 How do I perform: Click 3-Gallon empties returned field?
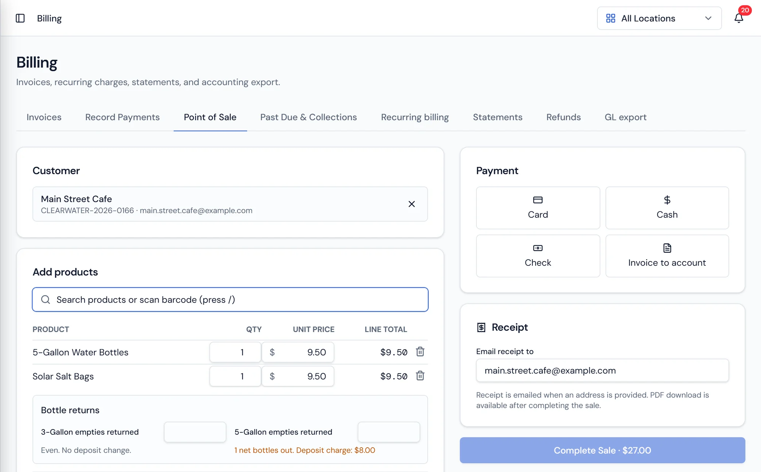click(x=195, y=432)
